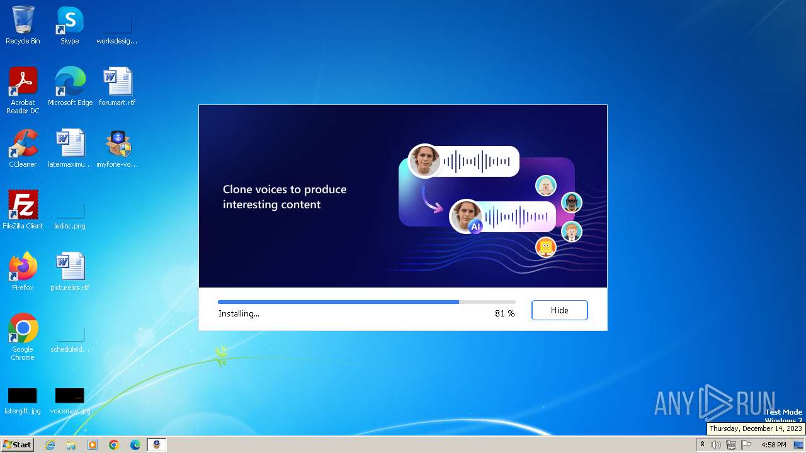Select imyfone-vo... installer icon

pos(117,148)
